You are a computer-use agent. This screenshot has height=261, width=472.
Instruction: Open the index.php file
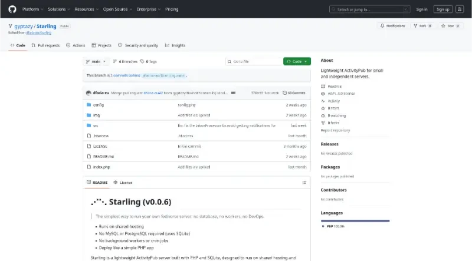(101, 167)
